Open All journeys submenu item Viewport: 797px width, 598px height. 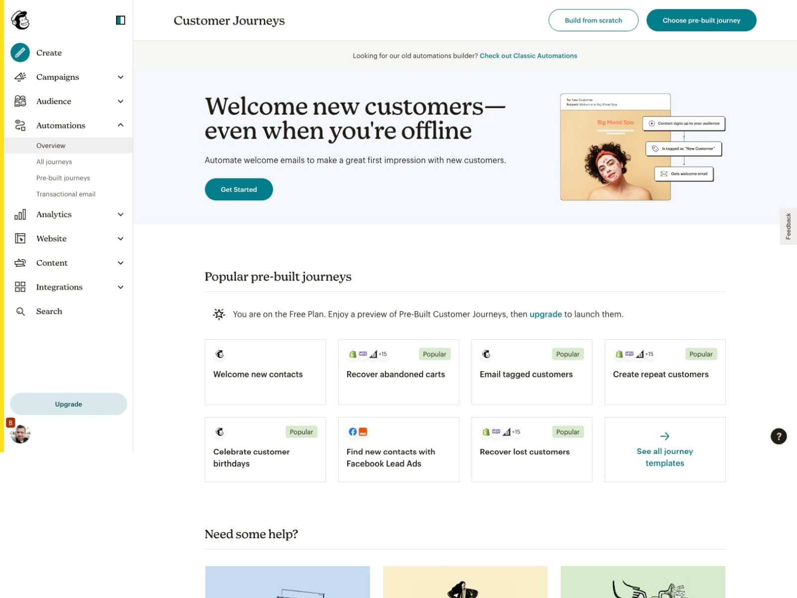pos(54,162)
